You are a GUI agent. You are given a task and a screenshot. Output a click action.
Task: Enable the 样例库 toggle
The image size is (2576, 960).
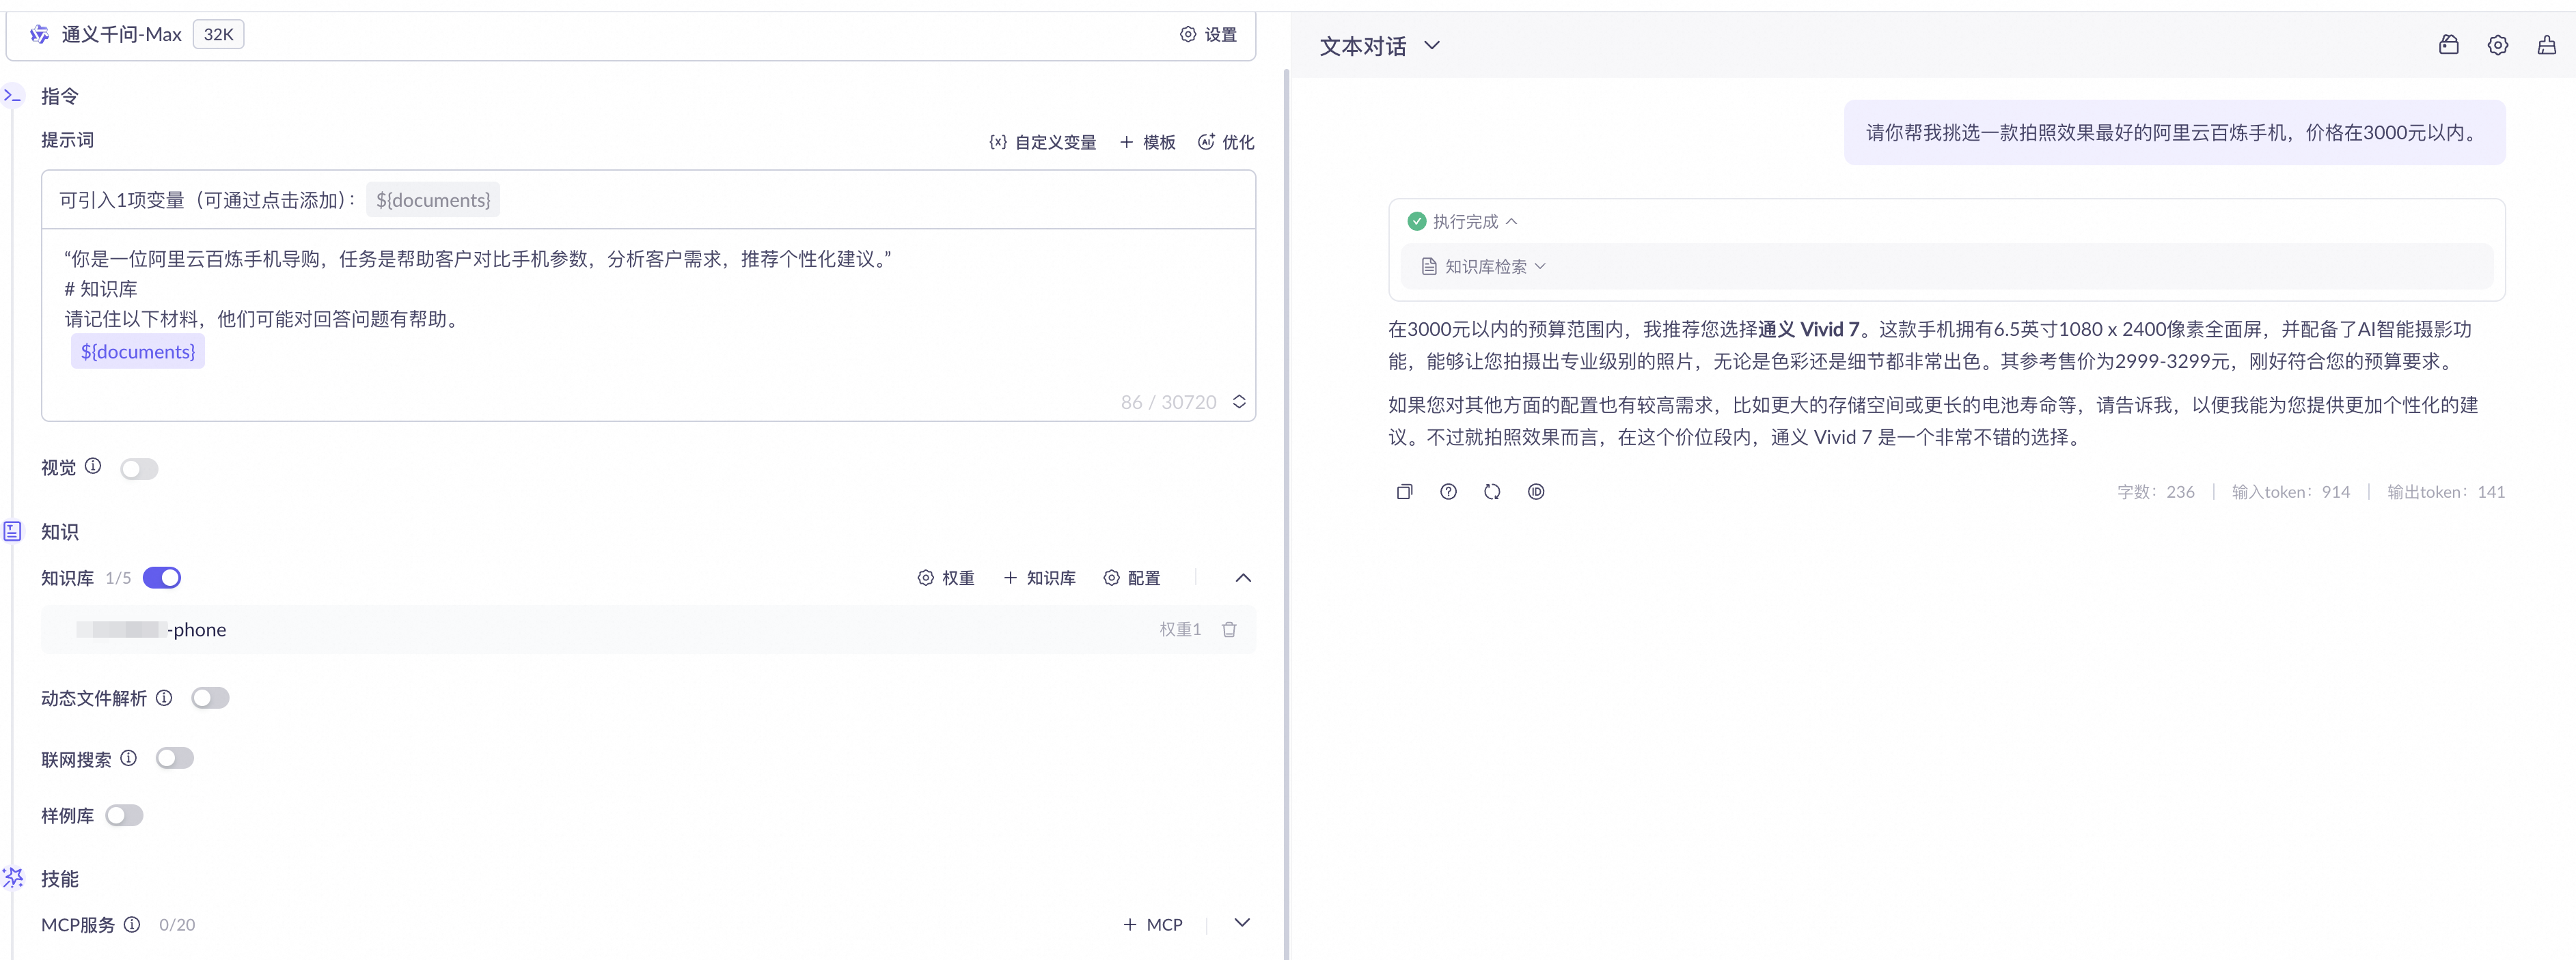click(124, 815)
